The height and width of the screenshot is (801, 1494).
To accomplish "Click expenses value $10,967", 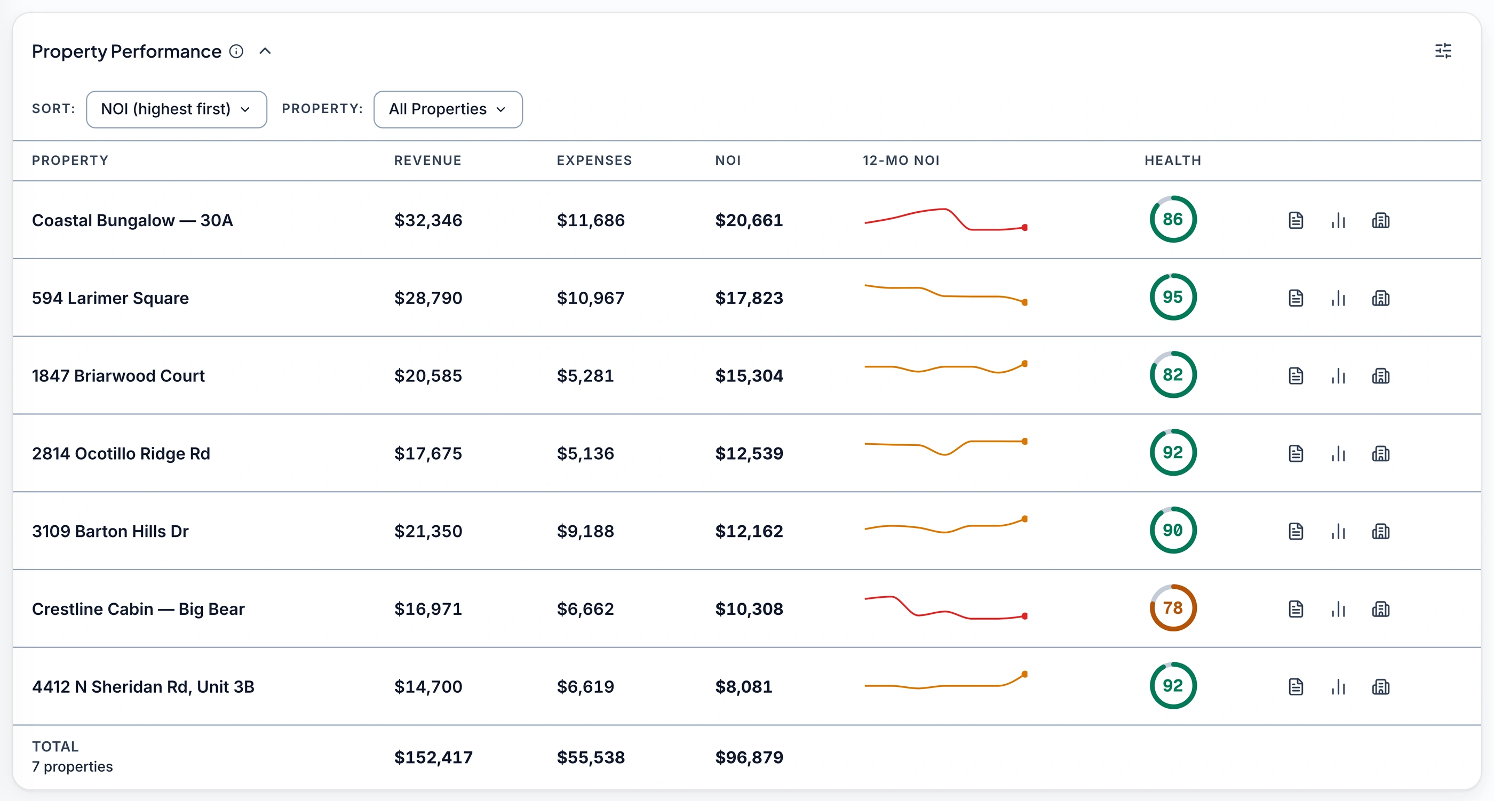I will [591, 298].
